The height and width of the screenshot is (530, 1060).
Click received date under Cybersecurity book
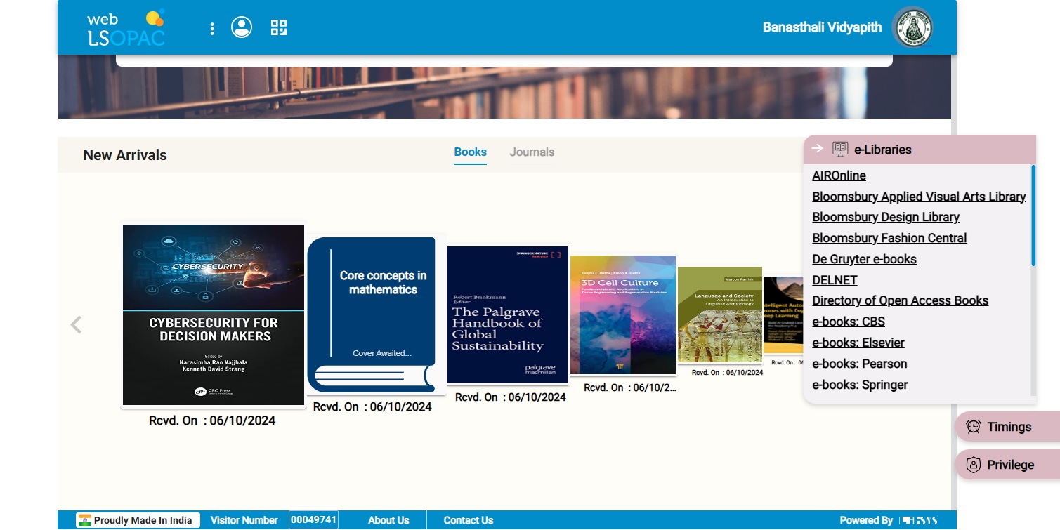(212, 420)
